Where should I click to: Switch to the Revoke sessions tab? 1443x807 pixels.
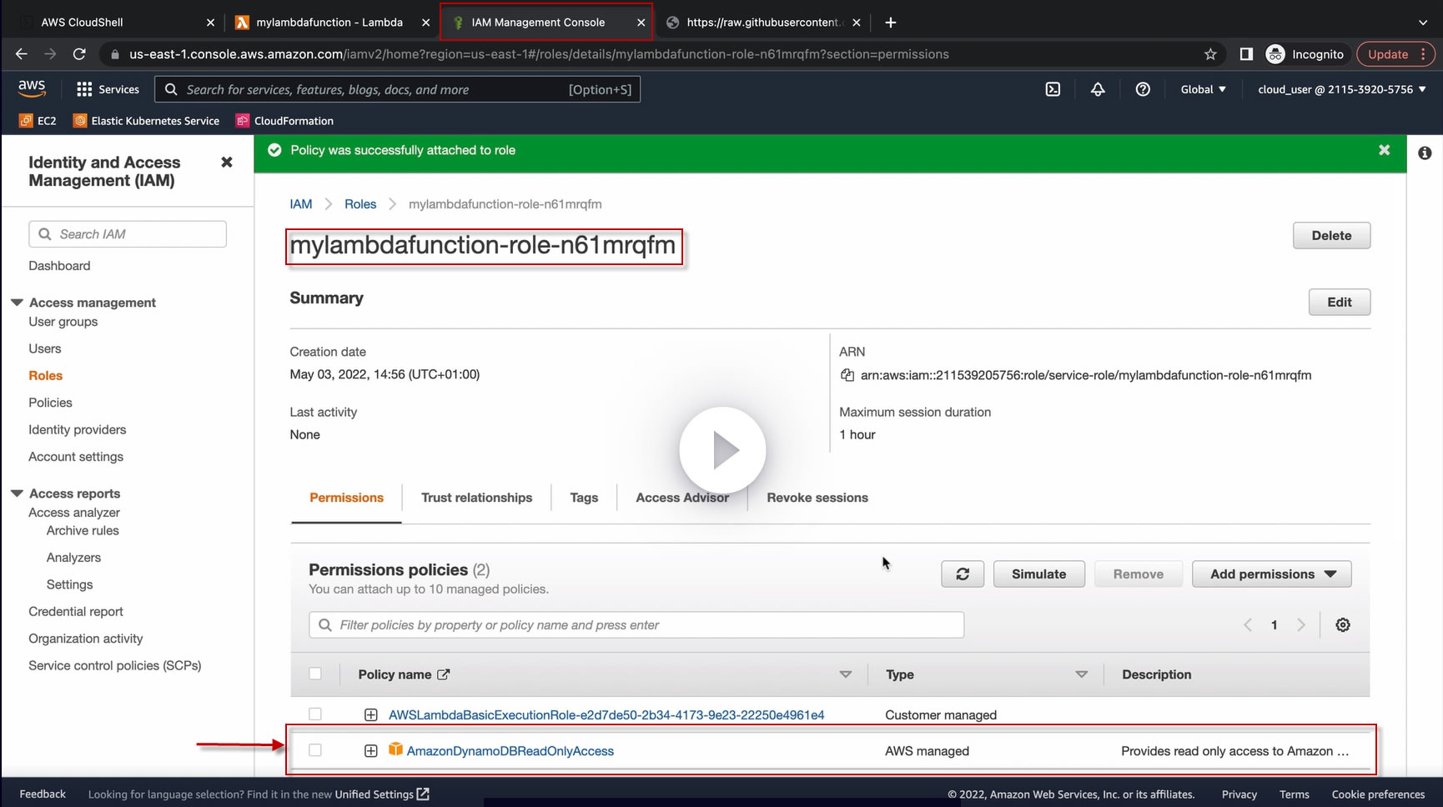[x=817, y=498]
